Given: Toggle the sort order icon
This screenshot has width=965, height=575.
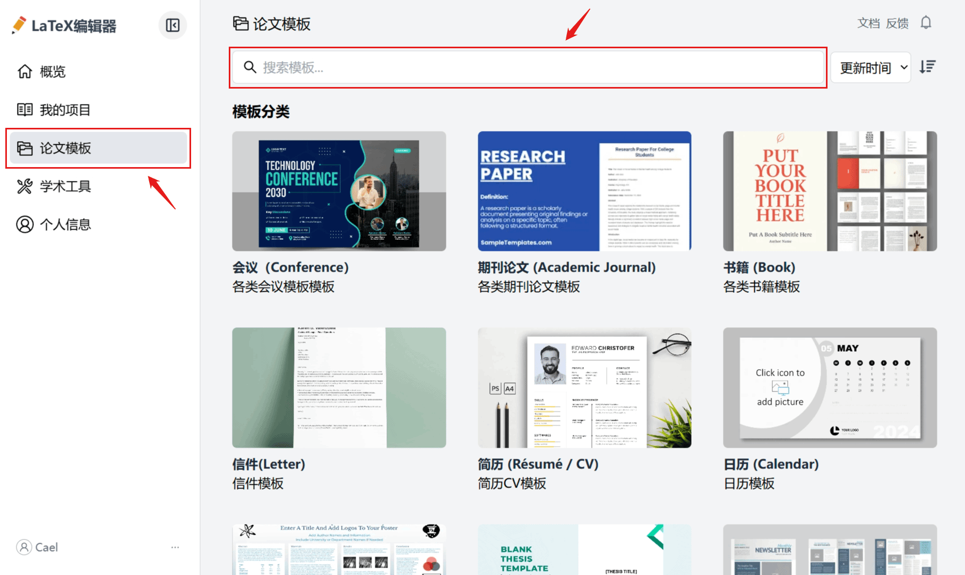Looking at the screenshot, I should point(927,67).
